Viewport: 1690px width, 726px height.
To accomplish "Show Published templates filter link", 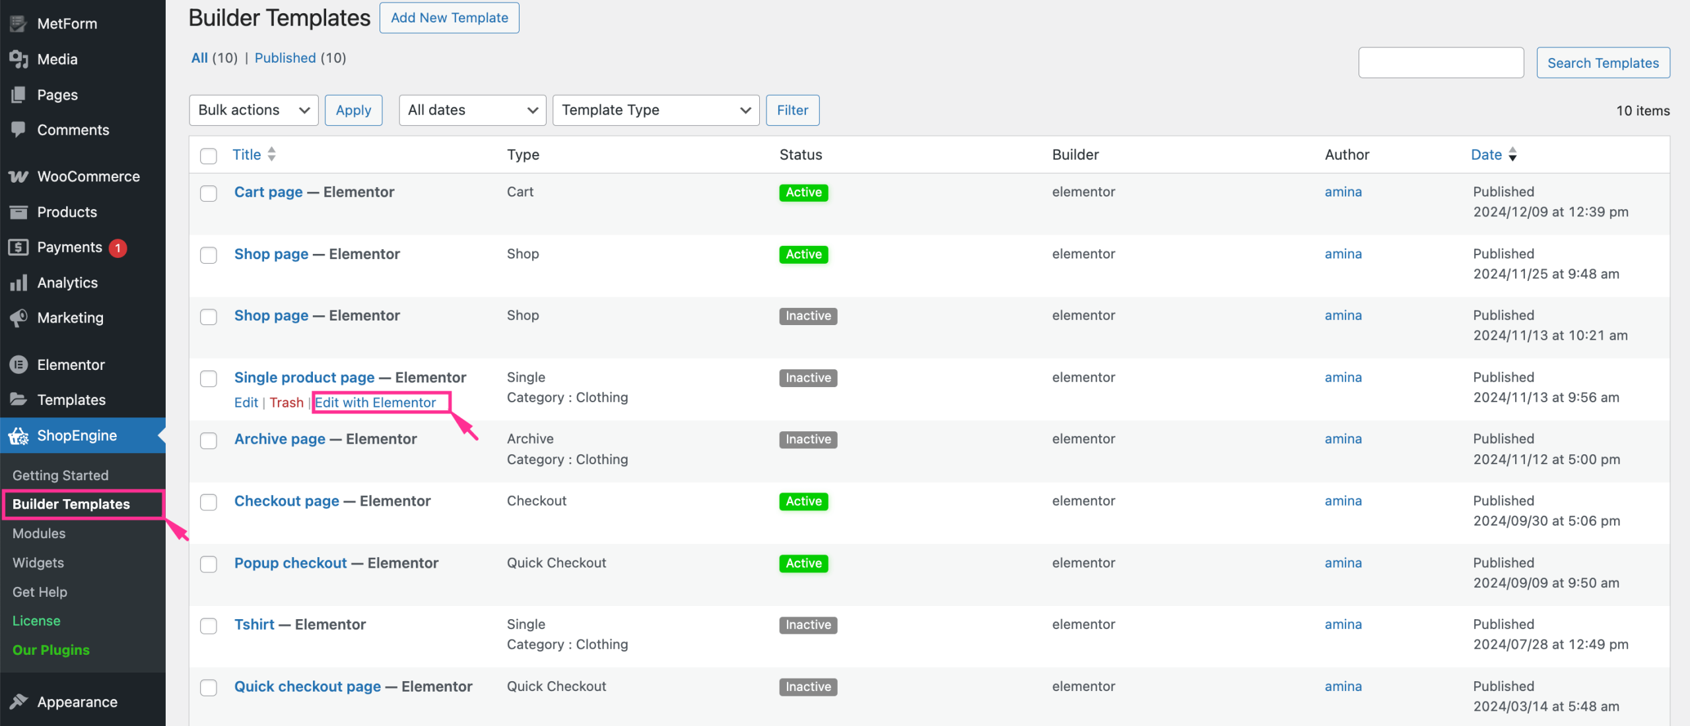I will (x=285, y=58).
